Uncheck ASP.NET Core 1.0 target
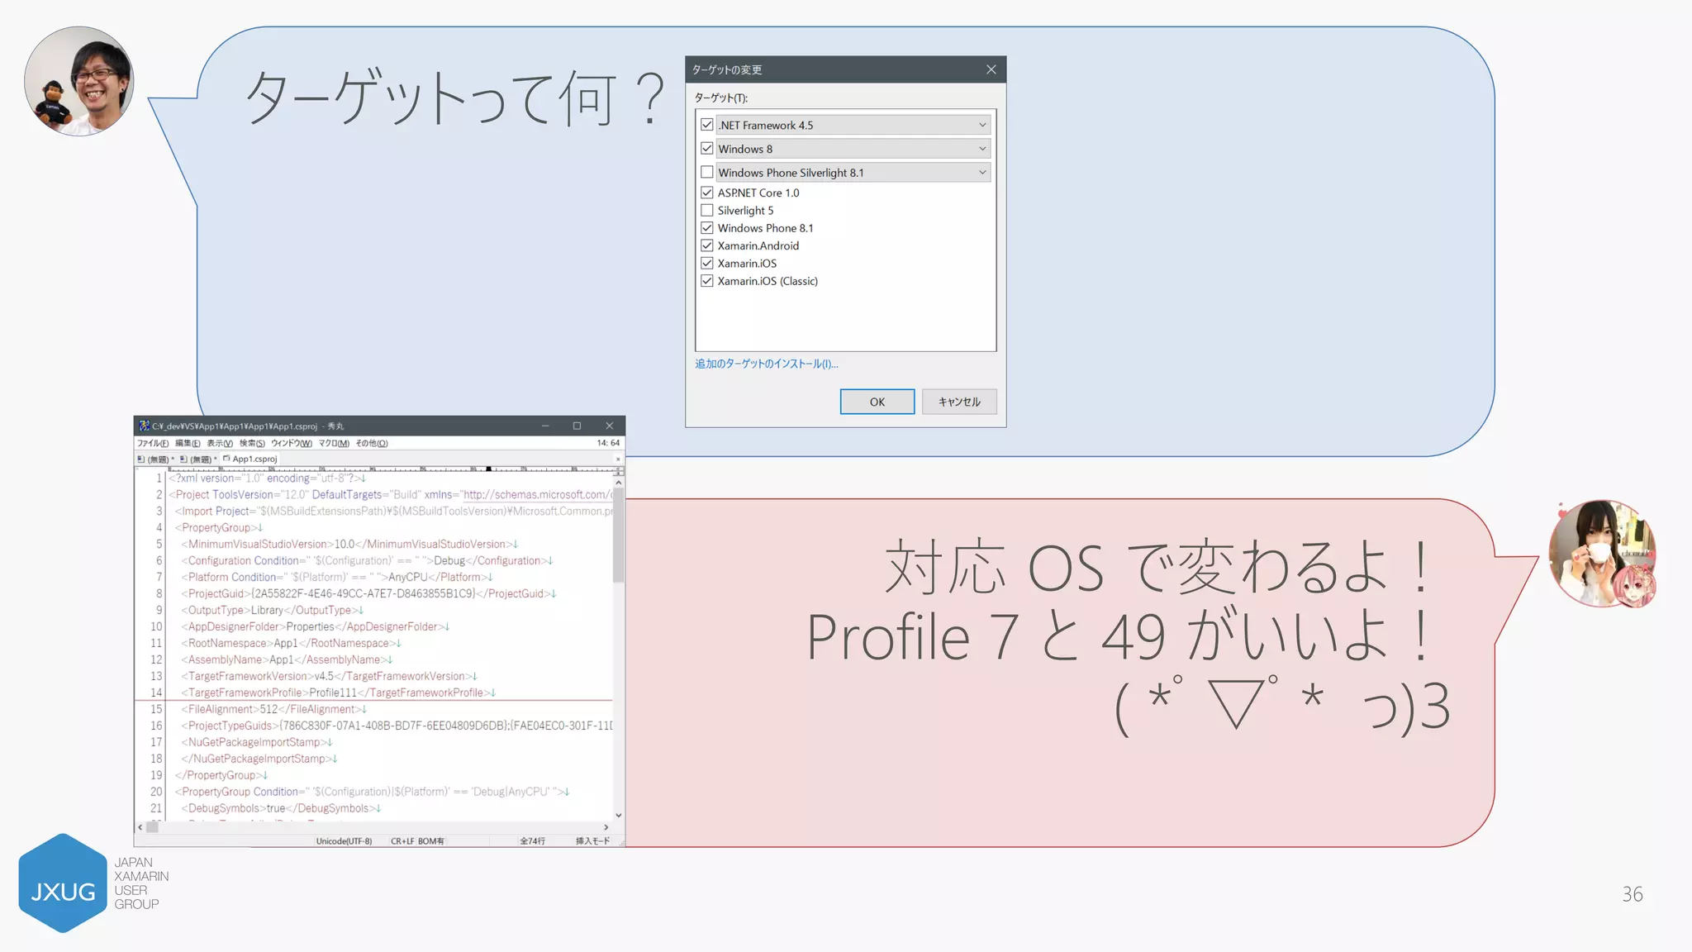1692x952 pixels. click(706, 193)
